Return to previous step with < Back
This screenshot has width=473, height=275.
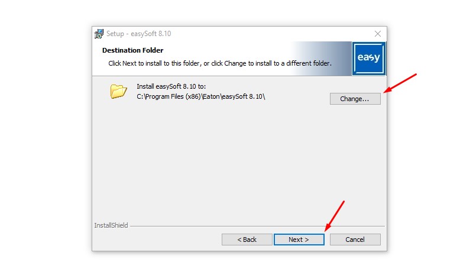click(x=247, y=240)
